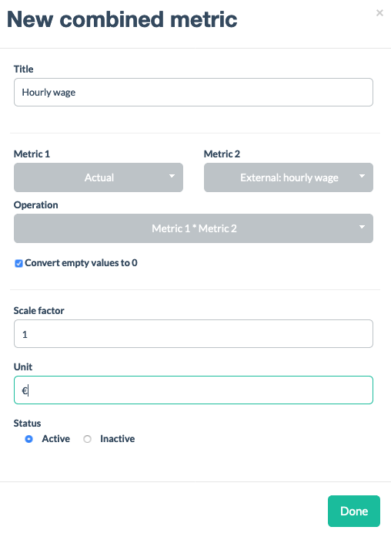Select the Active status radio button
Image resolution: width=391 pixels, height=537 pixels.
click(x=29, y=439)
